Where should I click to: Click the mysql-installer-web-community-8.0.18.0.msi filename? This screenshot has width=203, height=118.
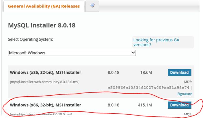pyautogui.click(x=45, y=82)
